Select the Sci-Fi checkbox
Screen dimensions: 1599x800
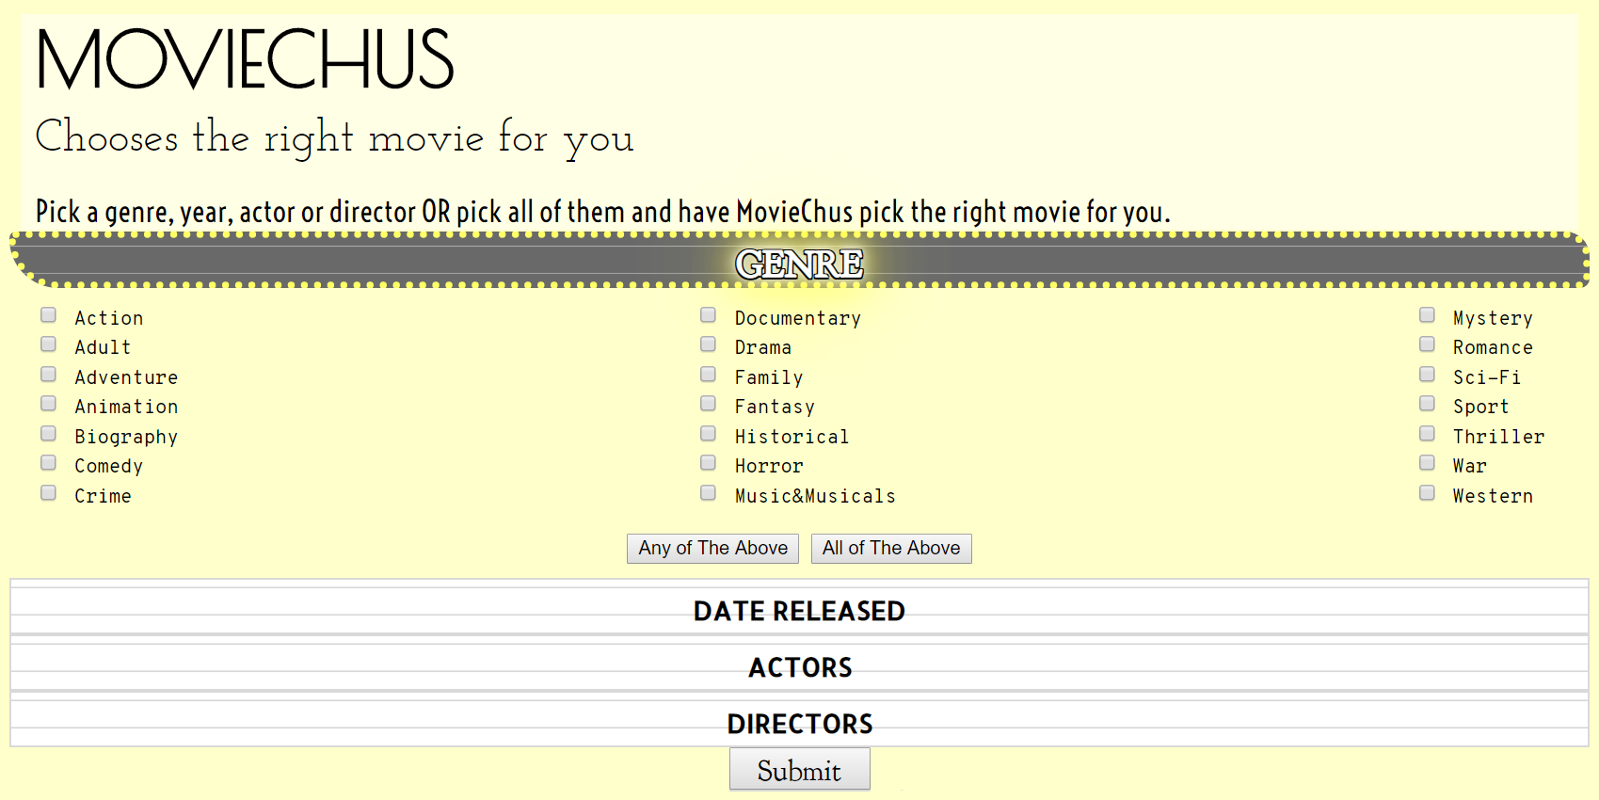pyautogui.click(x=1428, y=375)
